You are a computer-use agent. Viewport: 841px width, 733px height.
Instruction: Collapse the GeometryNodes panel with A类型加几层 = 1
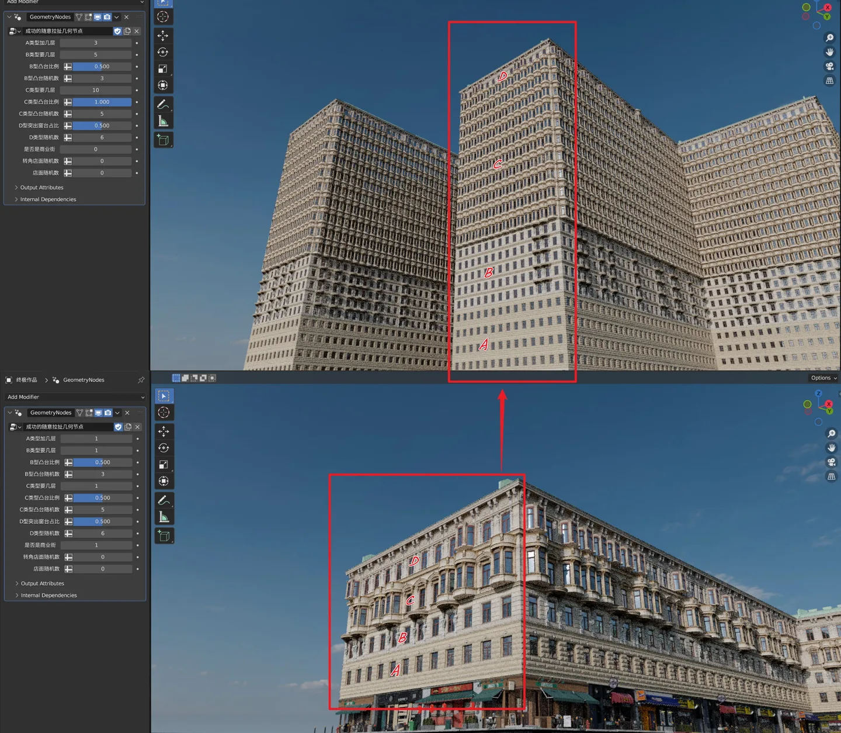[x=9, y=413]
